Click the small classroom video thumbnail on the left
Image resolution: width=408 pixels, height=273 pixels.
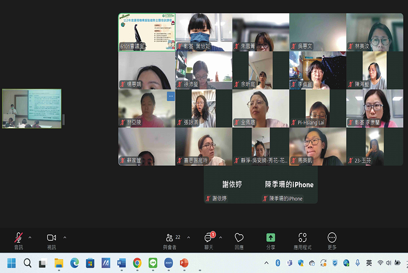click(x=32, y=108)
